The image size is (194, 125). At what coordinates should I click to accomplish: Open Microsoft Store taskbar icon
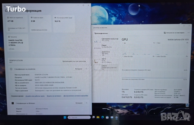tap(107, 117)
